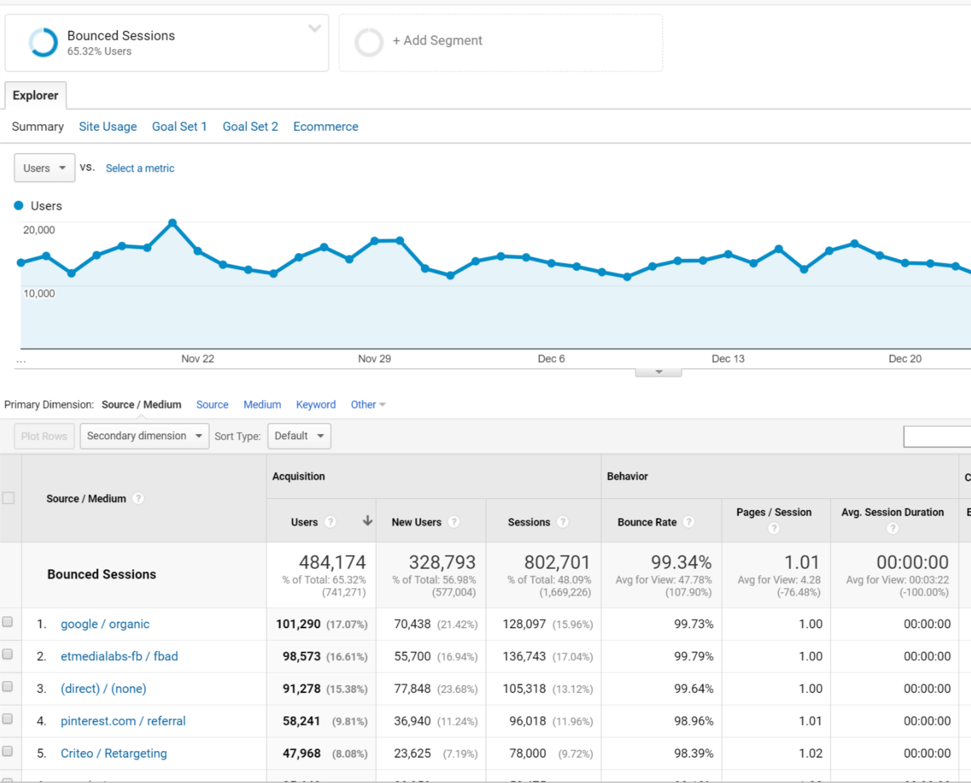Open help icon next to New Users
The image size is (971, 783).
pos(454,522)
